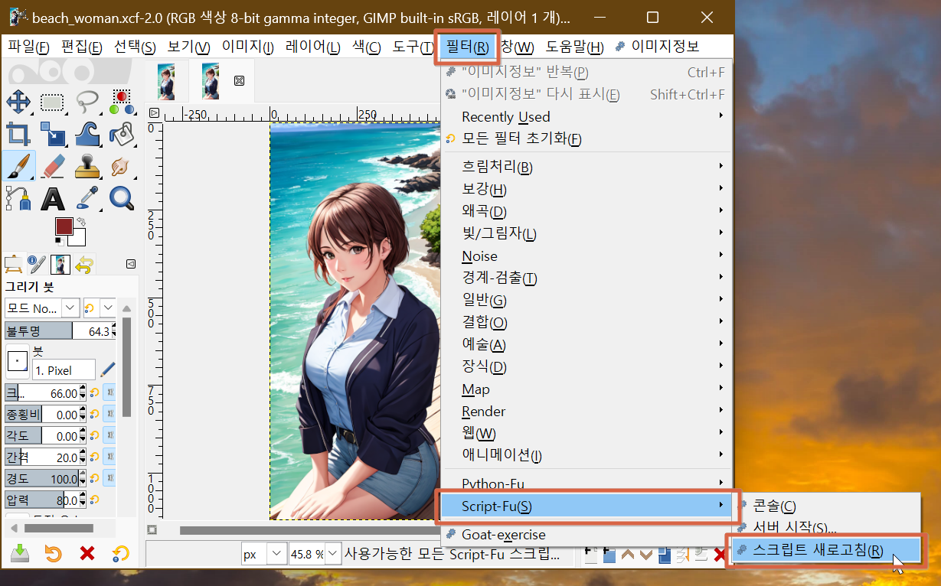
Task: Select the Zoom magnifier tool
Action: tap(121, 198)
